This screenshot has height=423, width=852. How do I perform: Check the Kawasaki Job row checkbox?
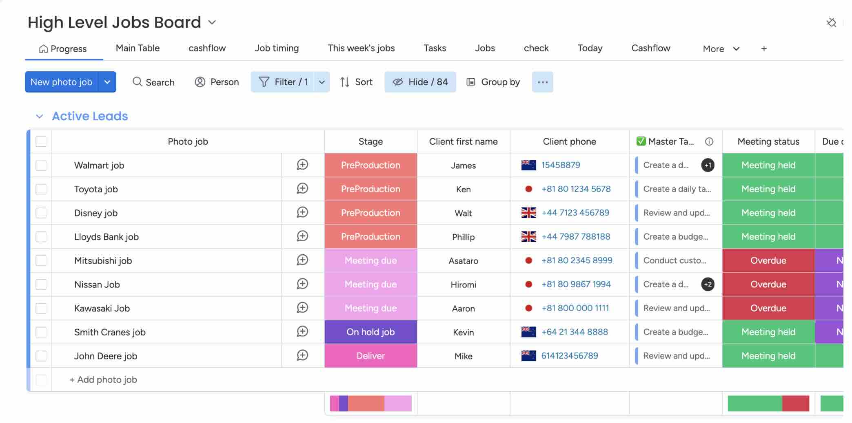coord(41,308)
